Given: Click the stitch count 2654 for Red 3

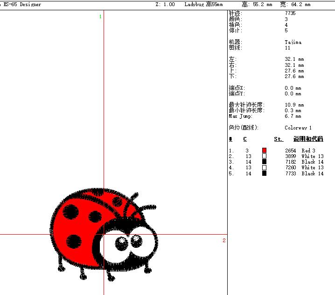Looking at the screenshot, I should 290,151.
